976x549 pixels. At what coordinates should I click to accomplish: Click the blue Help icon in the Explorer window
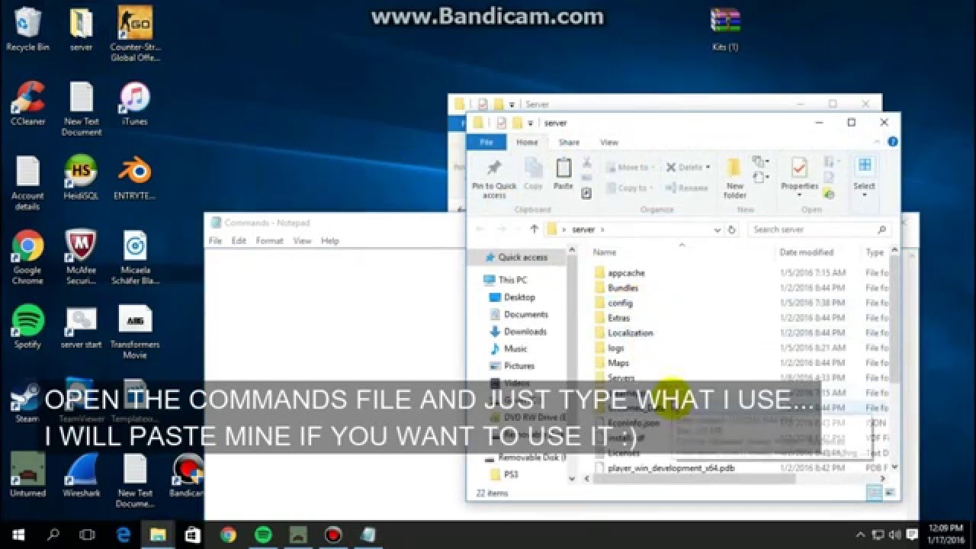click(x=892, y=142)
